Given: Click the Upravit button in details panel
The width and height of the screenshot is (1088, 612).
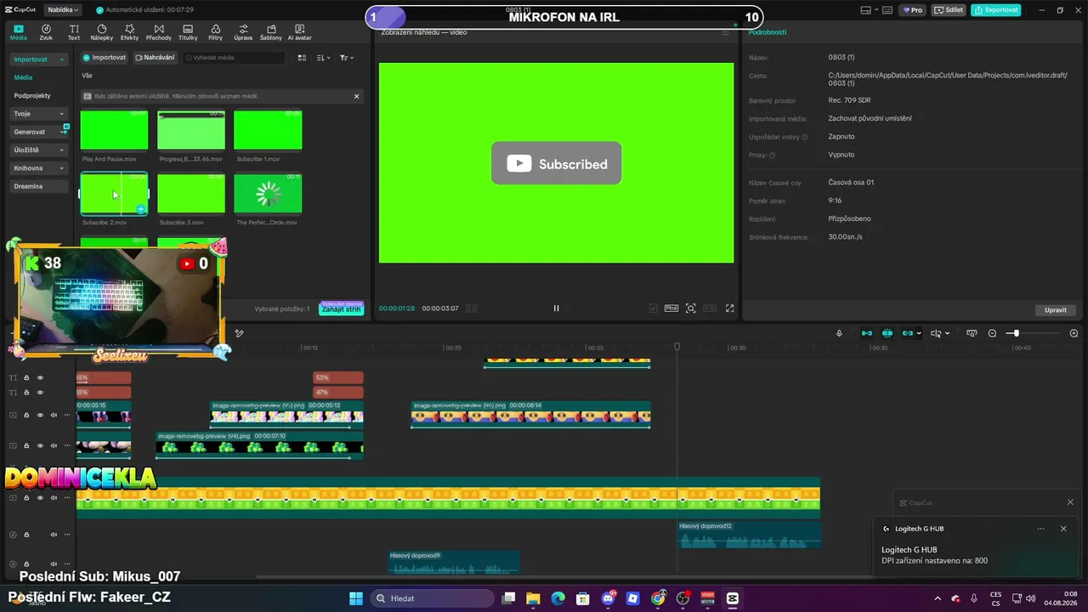Looking at the screenshot, I should pos(1056,310).
